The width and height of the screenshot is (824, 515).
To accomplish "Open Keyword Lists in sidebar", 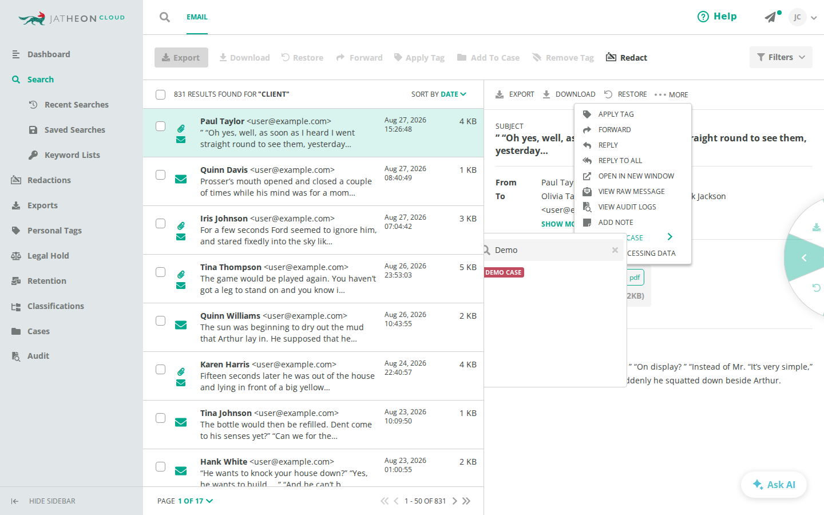I will [x=72, y=155].
